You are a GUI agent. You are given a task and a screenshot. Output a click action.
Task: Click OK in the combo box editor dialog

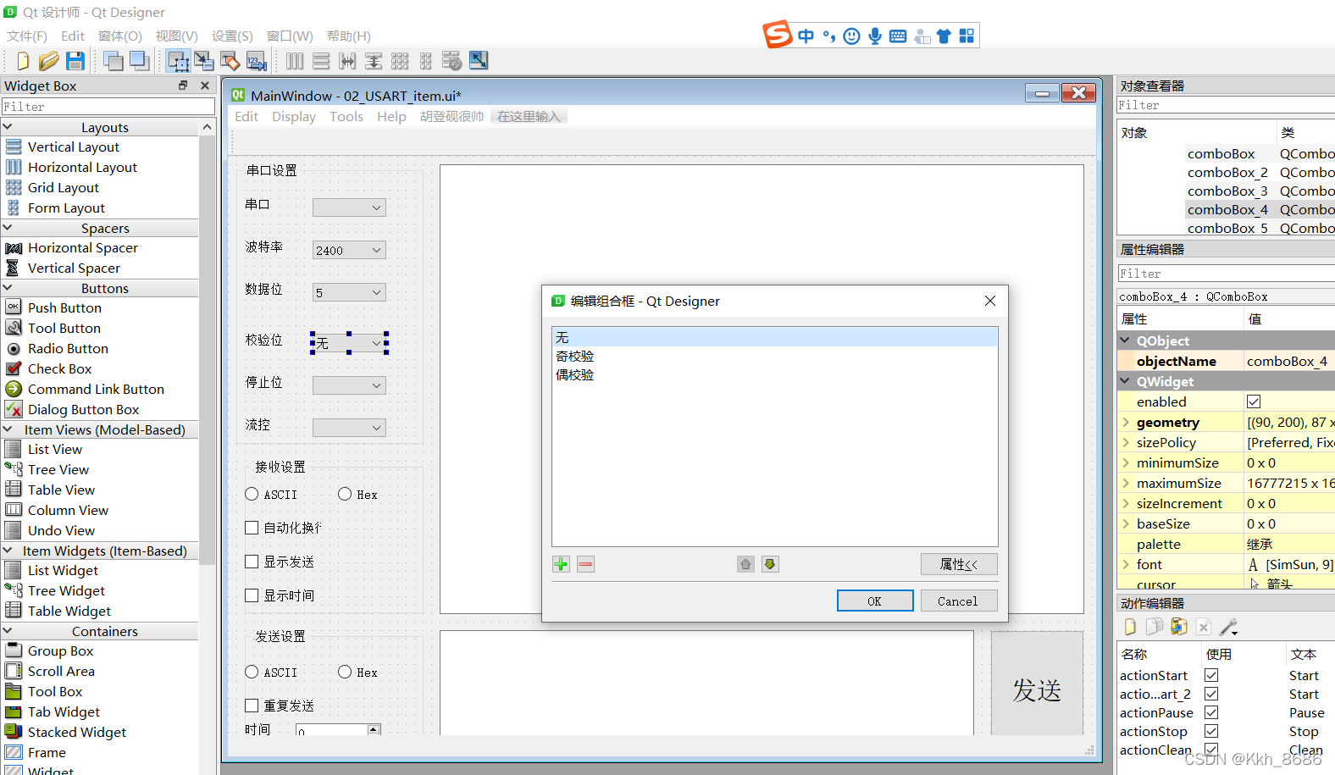pyautogui.click(x=875, y=601)
